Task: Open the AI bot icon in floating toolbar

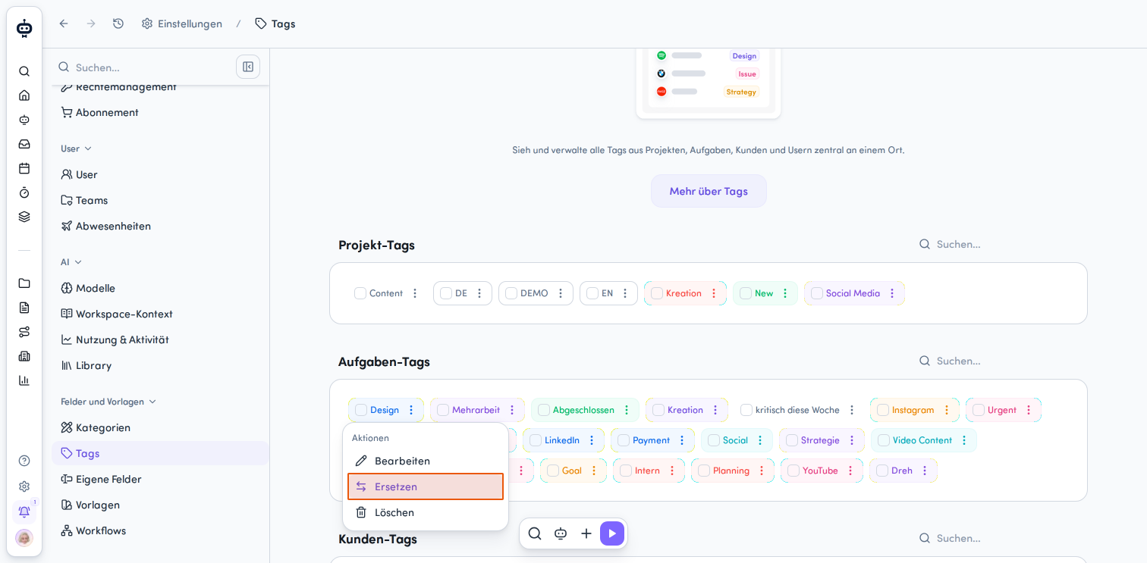Action: tap(561, 533)
